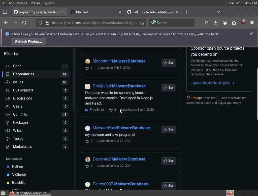This screenshot has width=258, height=196.
Task: Star the Petros0007/MalwareDatabase- repository
Action: tap(169, 186)
